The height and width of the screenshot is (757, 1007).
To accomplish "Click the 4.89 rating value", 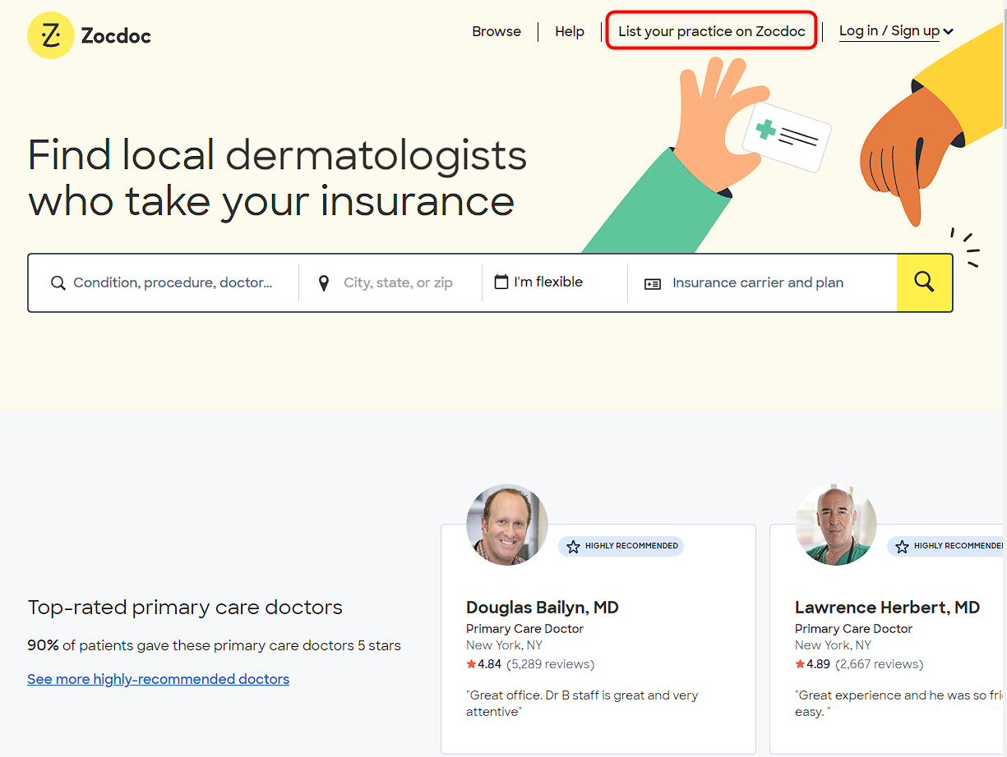I will click(819, 664).
